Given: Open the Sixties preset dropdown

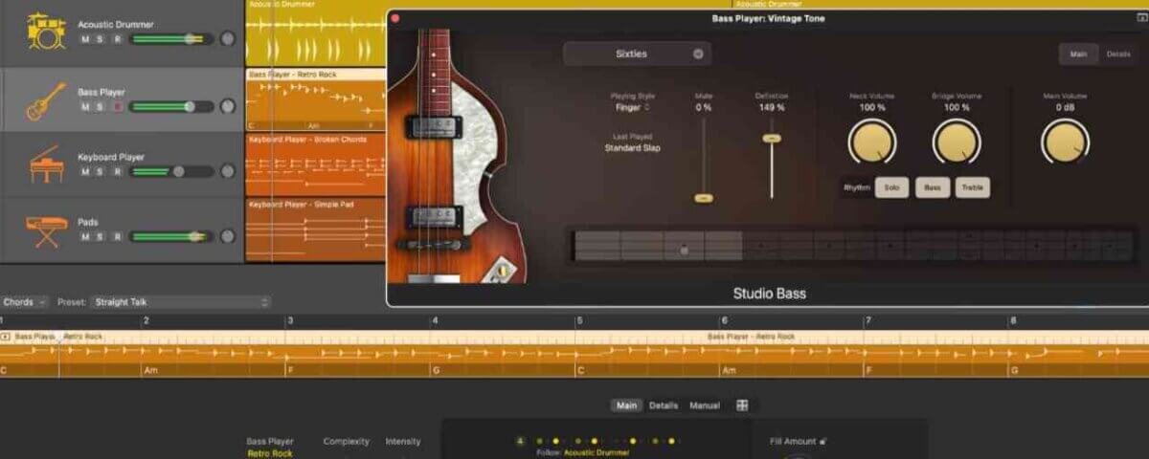Looking at the screenshot, I should [x=637, y=55].
